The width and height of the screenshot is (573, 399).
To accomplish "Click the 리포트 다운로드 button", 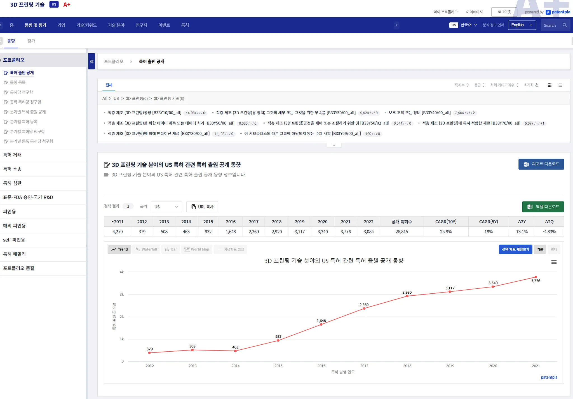I will coord(541,164).
